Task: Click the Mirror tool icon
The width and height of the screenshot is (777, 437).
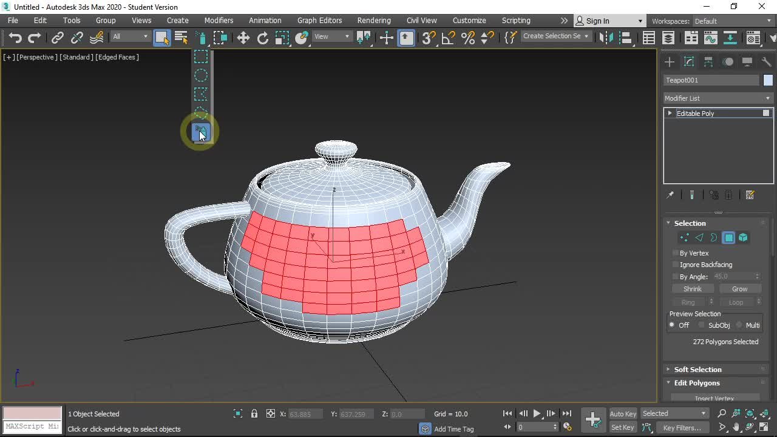Action: coord(605,38)
